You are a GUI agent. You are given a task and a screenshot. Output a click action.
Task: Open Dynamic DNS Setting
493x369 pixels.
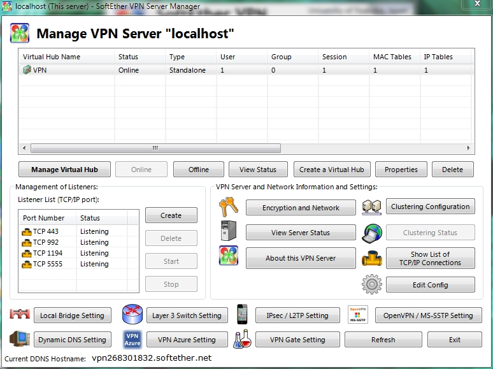[73, 340]
